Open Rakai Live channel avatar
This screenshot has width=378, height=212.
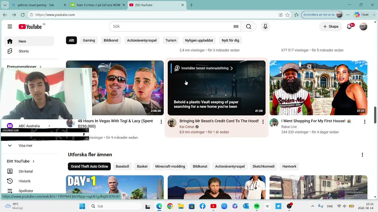coord(274,123)
